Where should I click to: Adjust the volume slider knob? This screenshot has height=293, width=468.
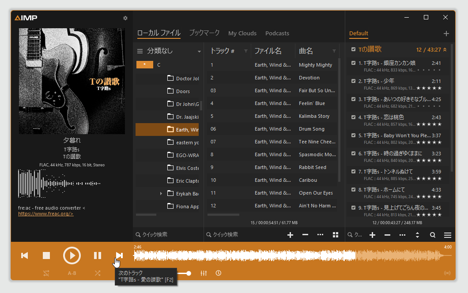189,273
